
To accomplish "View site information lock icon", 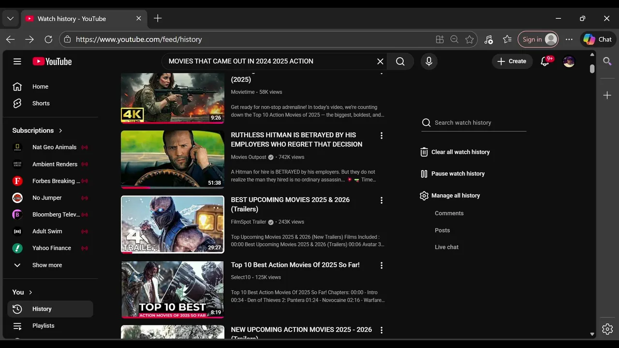I will [x=67, y=40].
